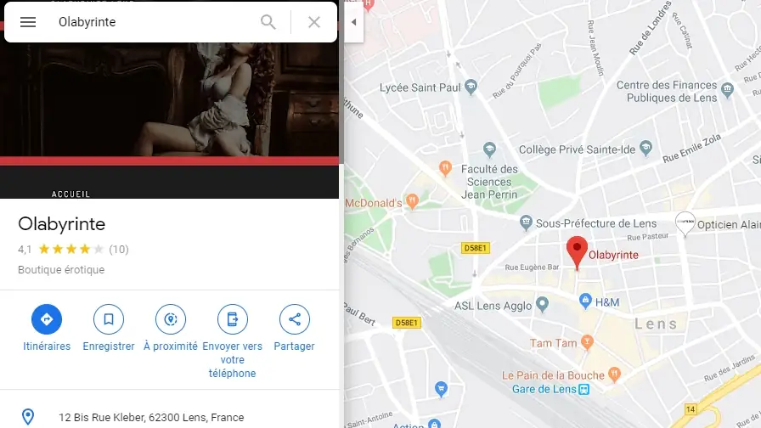The image size is (761, 428).
Task: Select the McDonald's restaurant marker
Action: (412, 201)
